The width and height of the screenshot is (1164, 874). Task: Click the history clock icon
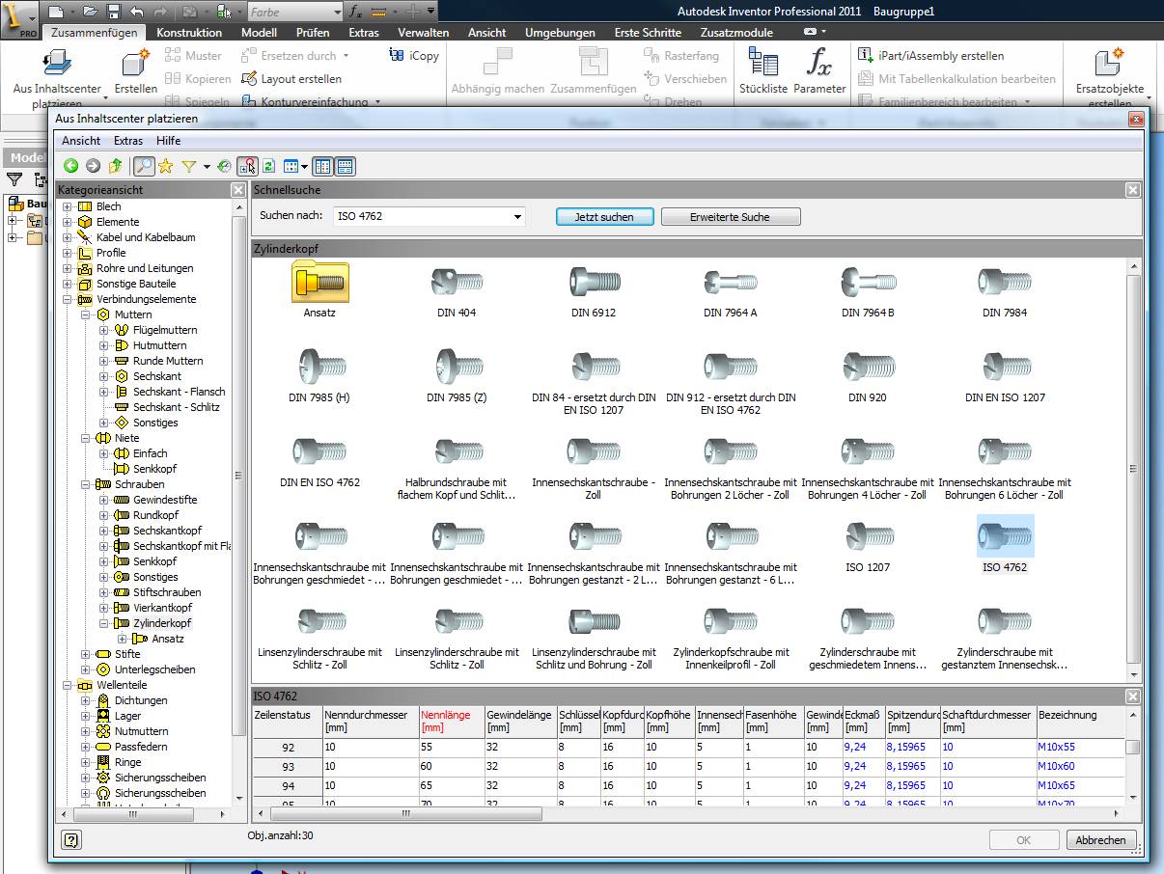tap(224, 166)
